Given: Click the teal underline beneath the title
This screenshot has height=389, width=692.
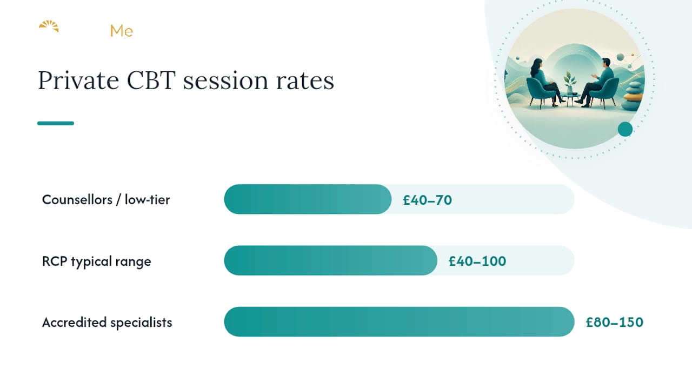Looking at the screenshot, I should tap(56, 123).
